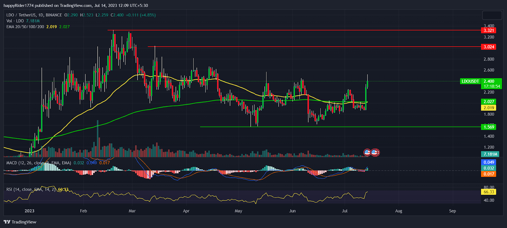This screenshot has height=228, width=507.
Task: Click the Apr label on time axis
Action: pos(186,211)
